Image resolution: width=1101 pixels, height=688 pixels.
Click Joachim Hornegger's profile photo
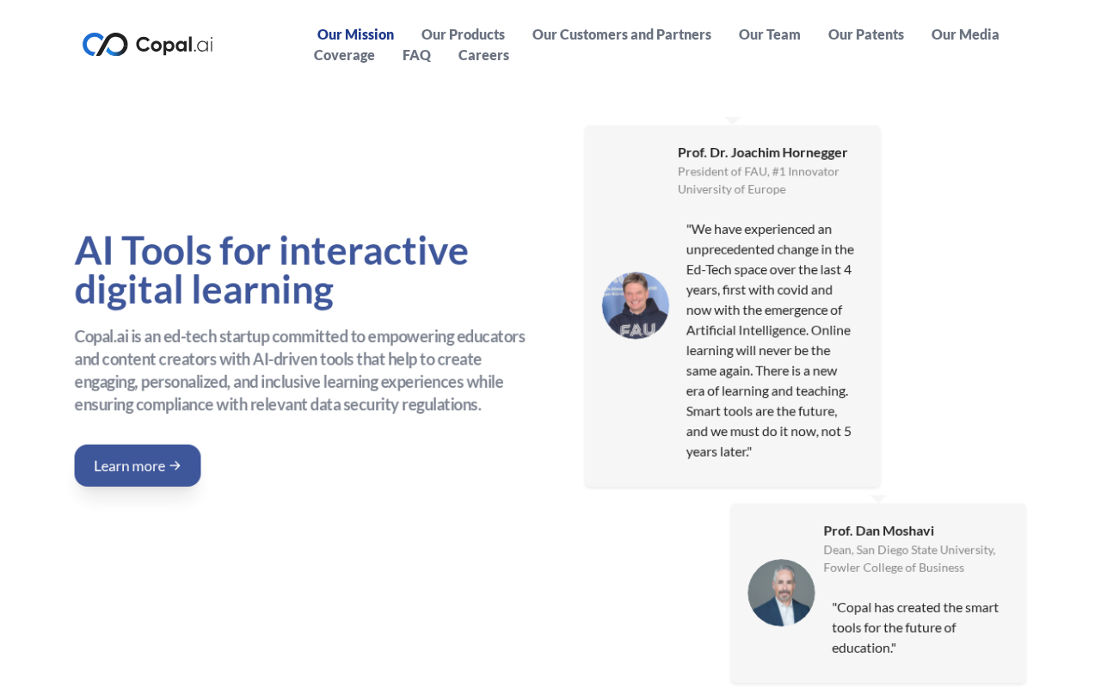636,306
